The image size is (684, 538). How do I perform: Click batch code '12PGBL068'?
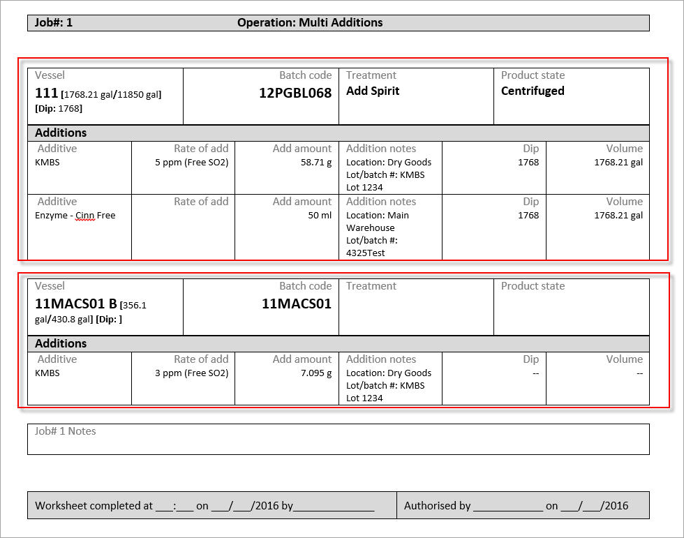point(295,93)
